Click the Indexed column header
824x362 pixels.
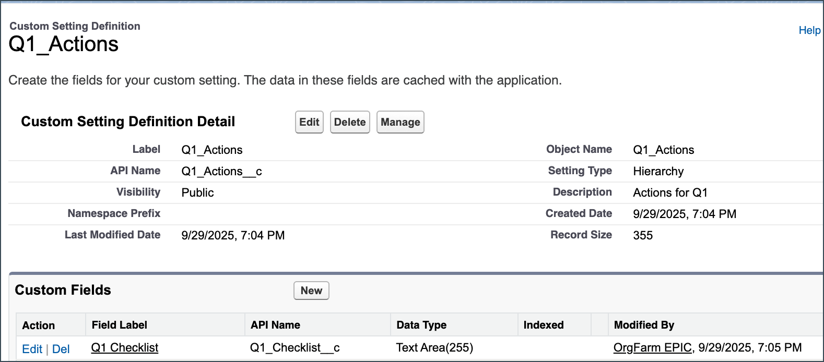pos(544,325)
